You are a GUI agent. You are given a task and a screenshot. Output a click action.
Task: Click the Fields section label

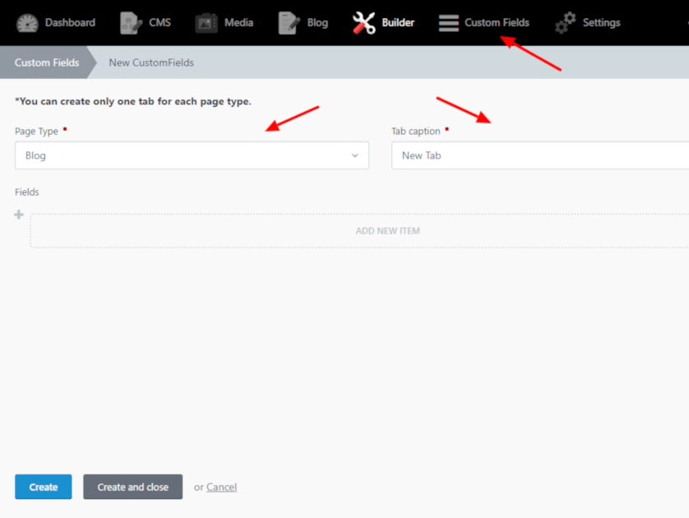point(27,192)
